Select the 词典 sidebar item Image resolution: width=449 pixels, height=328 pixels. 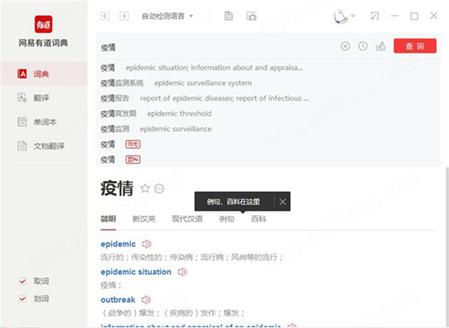point(44,73)
